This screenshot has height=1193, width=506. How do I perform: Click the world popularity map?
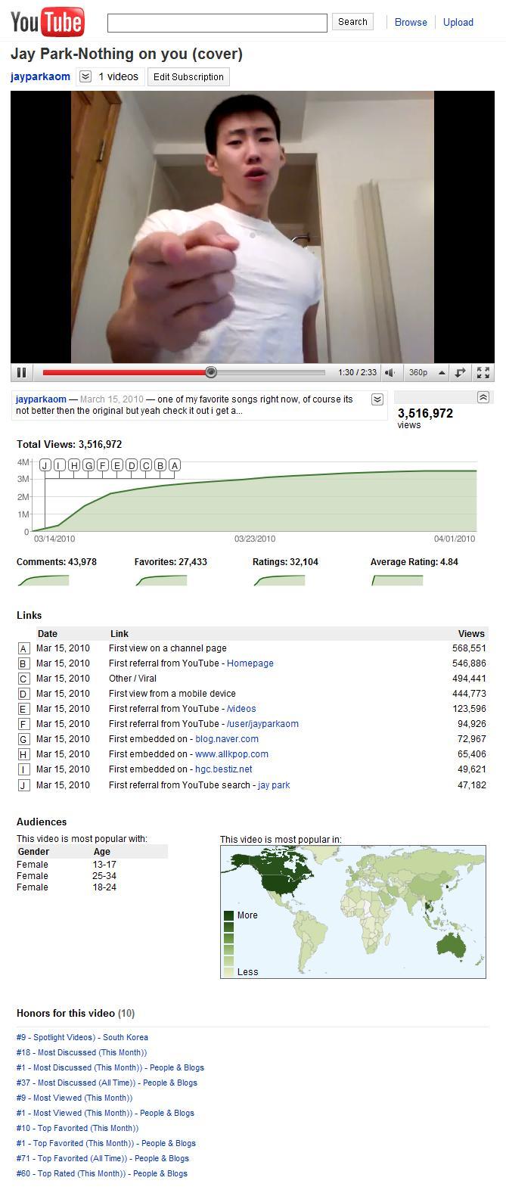point(353,912)
